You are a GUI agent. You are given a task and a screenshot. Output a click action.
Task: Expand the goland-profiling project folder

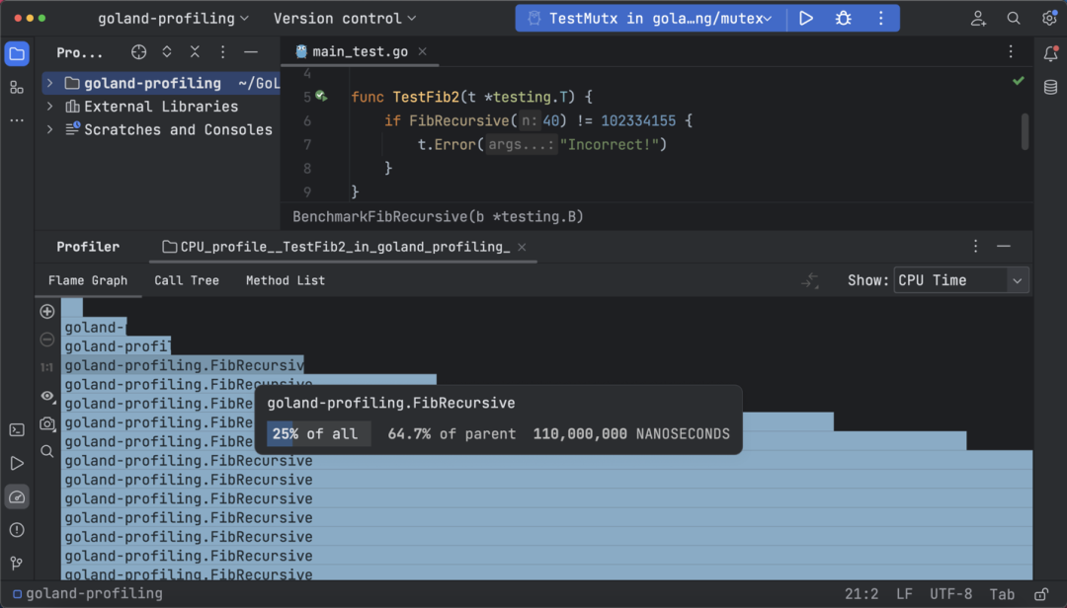(x=49, y=83)
